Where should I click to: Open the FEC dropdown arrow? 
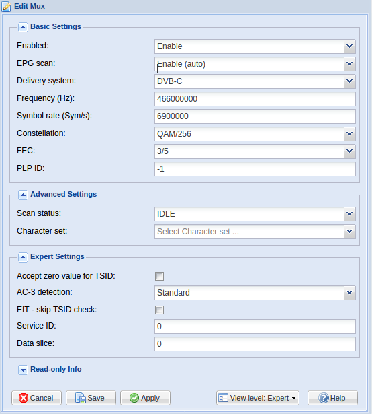[350, 151]
